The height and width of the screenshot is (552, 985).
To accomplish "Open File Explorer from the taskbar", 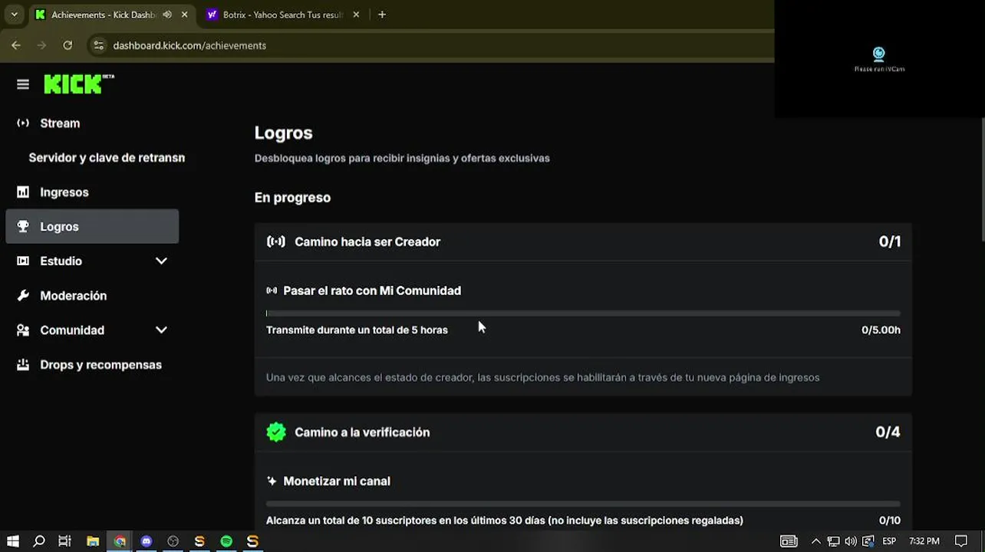I will click(x=93, y=541).
